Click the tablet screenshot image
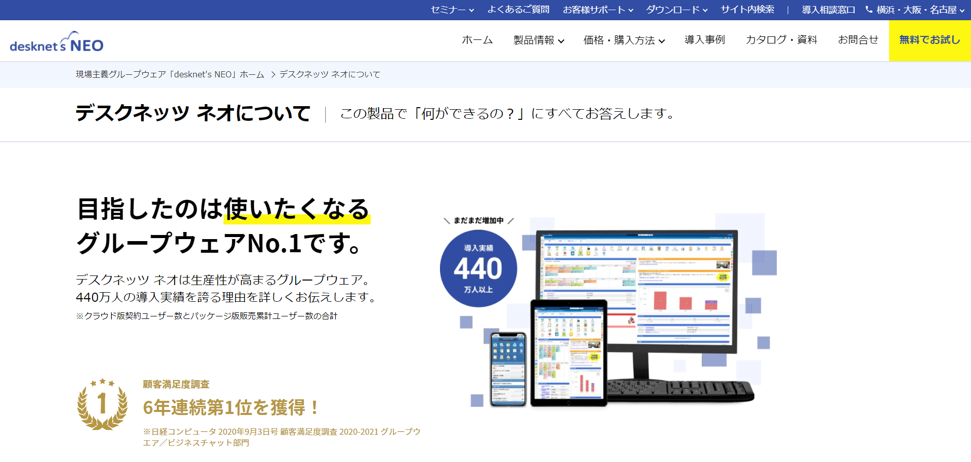The image size is (971, 462). click(569, 353)
